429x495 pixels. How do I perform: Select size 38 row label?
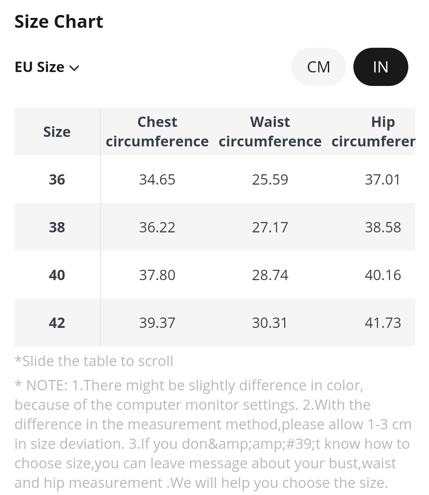pyautogui.click(x=57, y=227)
